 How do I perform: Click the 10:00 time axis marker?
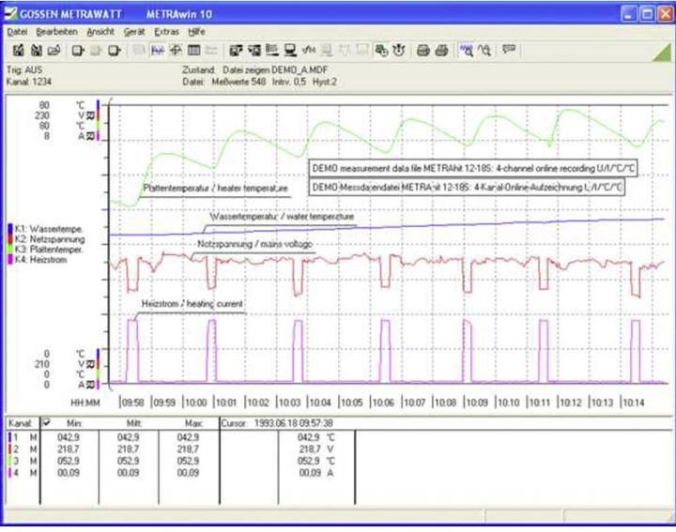coord(195,403)
